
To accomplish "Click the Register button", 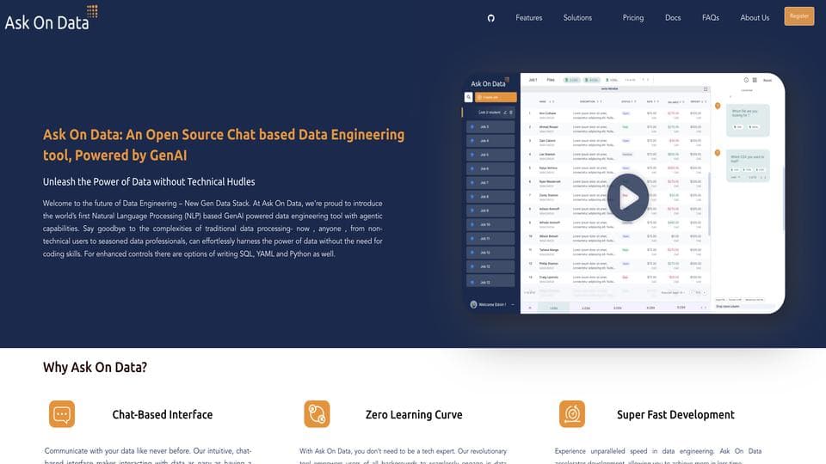I will tap(799, 16).
